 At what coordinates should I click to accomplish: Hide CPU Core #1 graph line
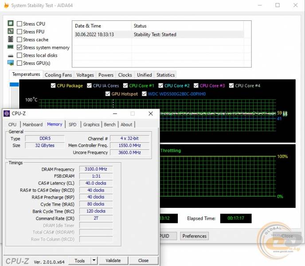pyautogui.click(x=125, y=86)
